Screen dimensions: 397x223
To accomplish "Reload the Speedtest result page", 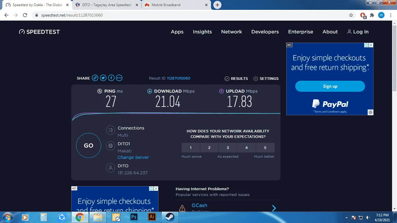I will 25,15.
